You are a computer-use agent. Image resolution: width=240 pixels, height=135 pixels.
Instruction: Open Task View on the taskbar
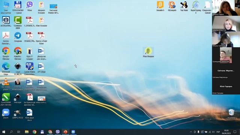click(x=19, y=132)
